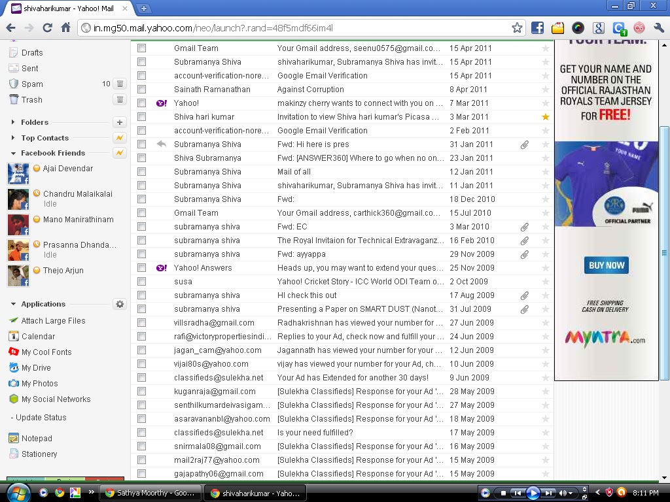Select checkbox for 'Mail of all' email

(x=141, y=172)
